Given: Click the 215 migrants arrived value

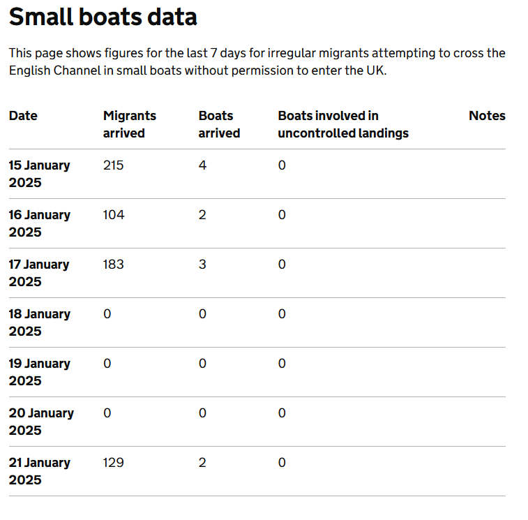Looking at the screenshot, I should click(x=114, y=165).
